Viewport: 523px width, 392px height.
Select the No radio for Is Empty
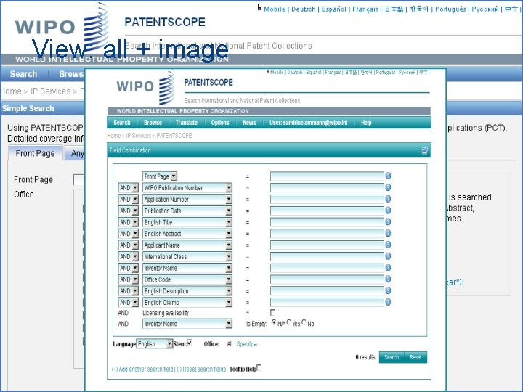click(304, 322)
